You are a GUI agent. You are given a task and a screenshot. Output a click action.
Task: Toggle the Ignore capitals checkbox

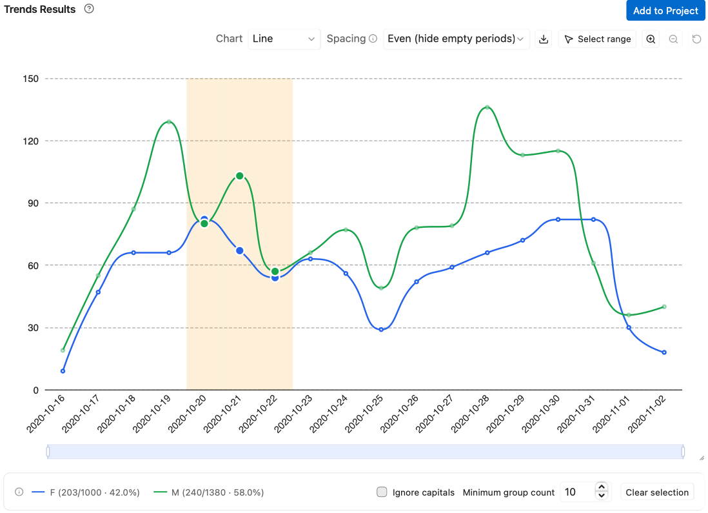point(382,492)
